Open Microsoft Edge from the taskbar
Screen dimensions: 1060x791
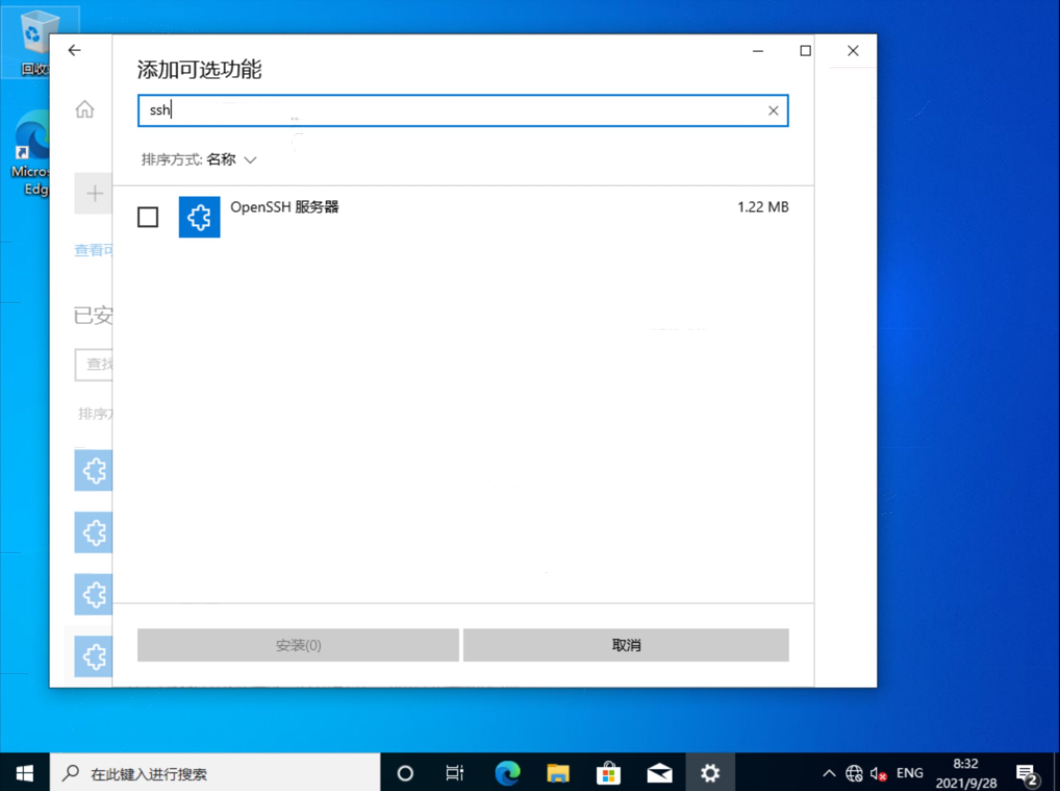pos(508,773)
